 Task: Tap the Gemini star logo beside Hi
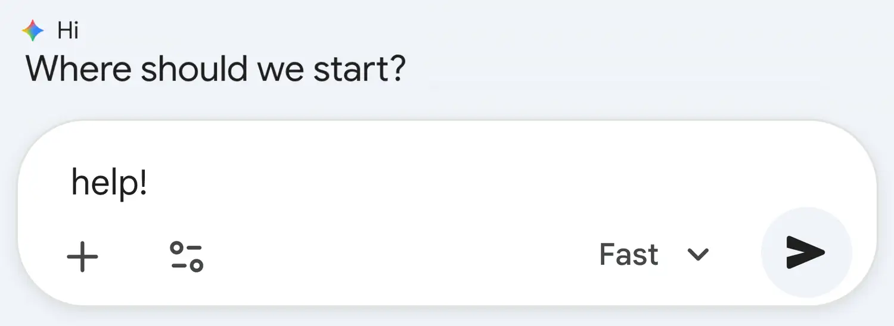pyautogui.click(x=33, y=30)
